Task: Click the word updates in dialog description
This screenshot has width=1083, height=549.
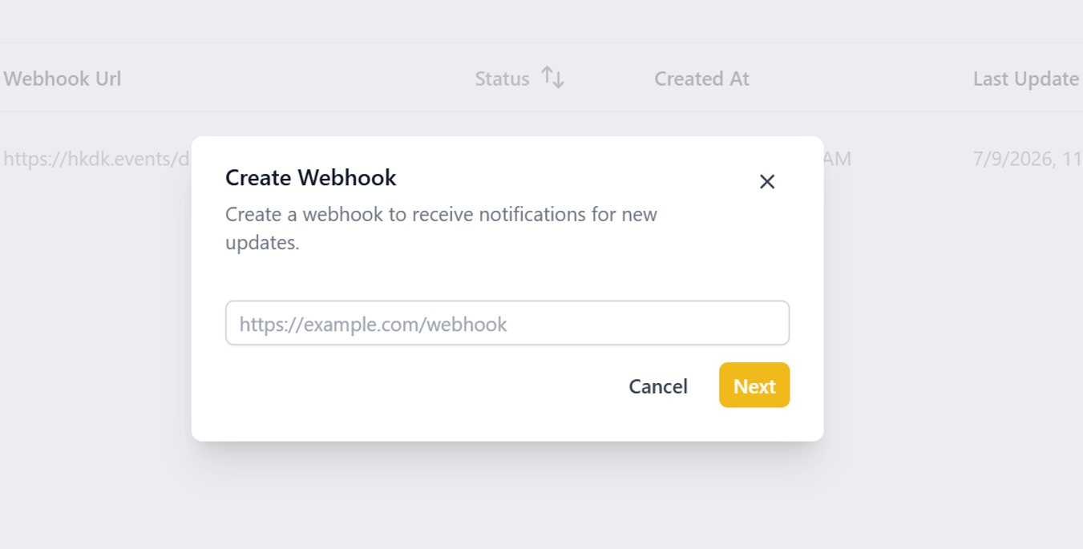Action: [x=262, y=243]
